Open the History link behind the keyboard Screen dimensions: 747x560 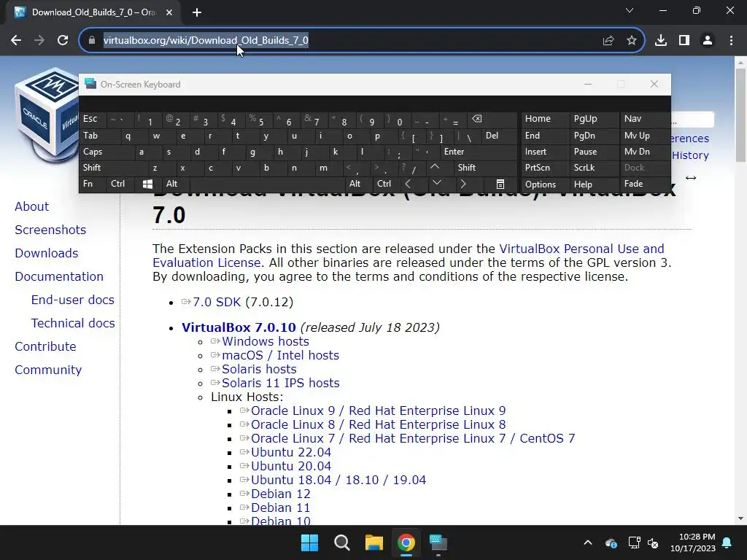point(690,156)
